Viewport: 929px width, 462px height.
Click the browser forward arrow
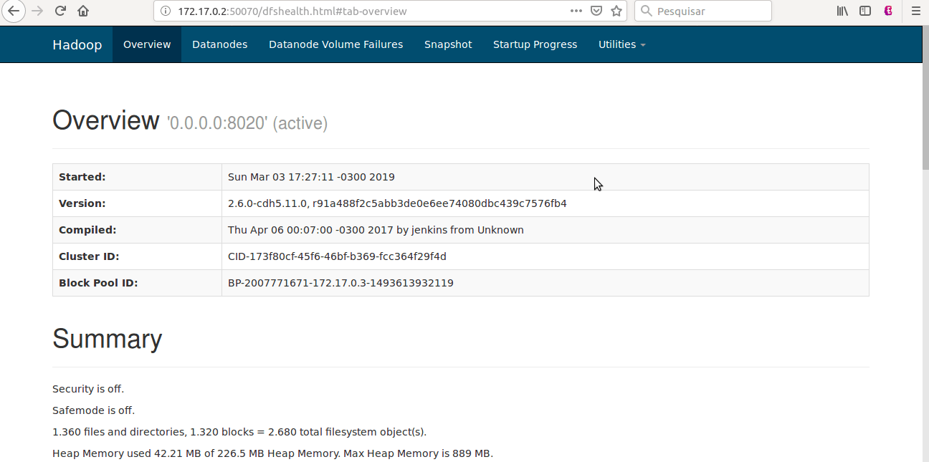point(38,11)
